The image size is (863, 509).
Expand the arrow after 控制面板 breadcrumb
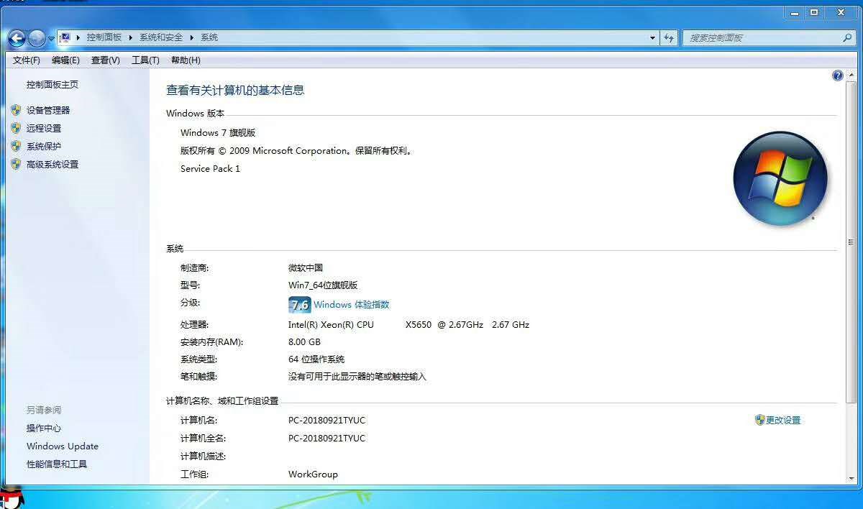point(131,37)
